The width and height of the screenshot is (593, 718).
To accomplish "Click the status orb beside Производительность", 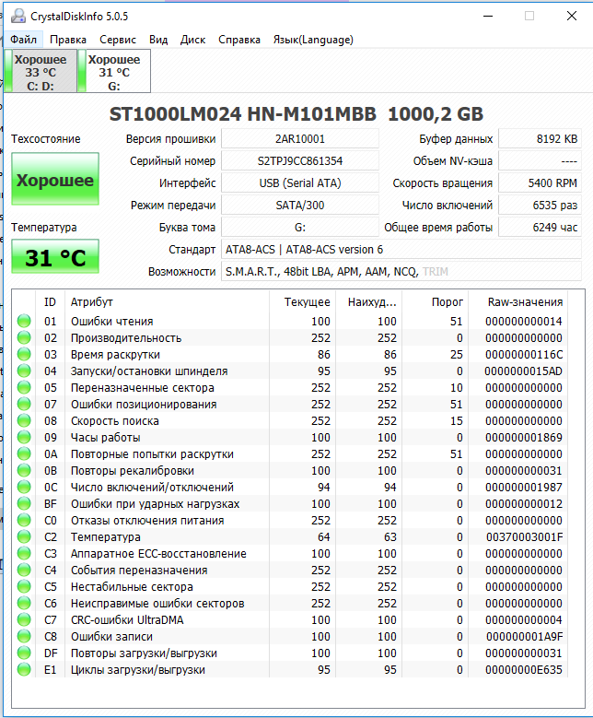I will click(x=24, y=337).
